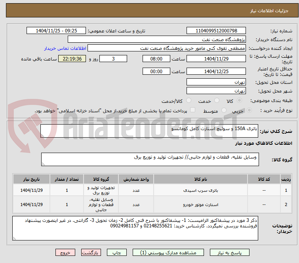Click the response deadline date 1404/11/29 field
299x263 pixels.
coord(216,59)
